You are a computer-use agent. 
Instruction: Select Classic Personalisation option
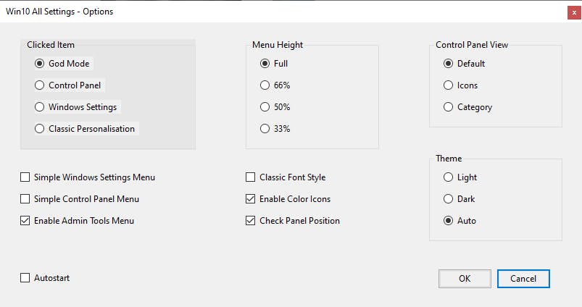[x=40, y=129]
